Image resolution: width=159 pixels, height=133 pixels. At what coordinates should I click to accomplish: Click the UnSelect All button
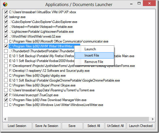pos(115,126)
